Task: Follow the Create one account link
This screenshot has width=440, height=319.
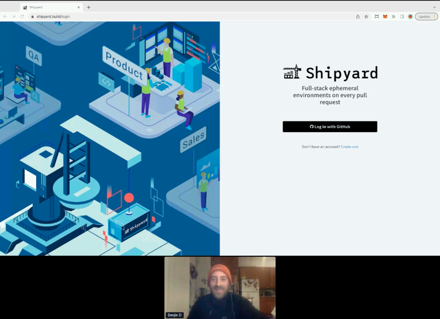Action: pyautogui.click(x=349, y=147)
